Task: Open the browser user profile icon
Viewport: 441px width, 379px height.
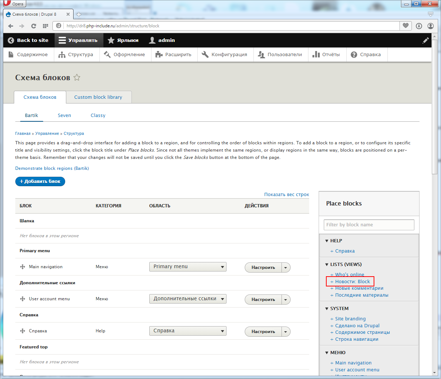Action: pyautogui.click(x=430, y=26)
